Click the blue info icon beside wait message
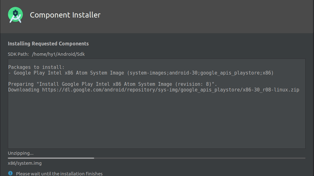This screenshot has width=314, height=176. coord(10,173)
